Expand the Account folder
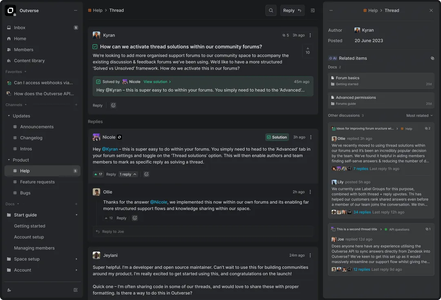This screenshot has height=300, width=441. pos(76,270)
